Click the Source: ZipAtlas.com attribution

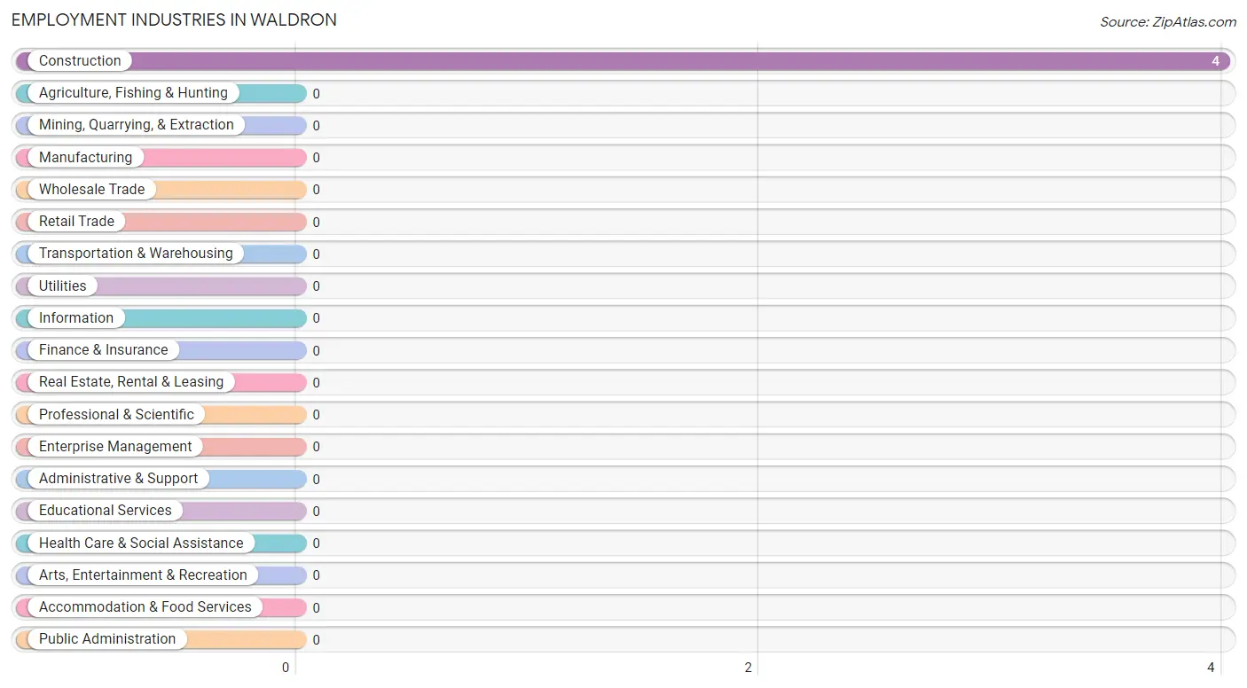(1168, 22)
